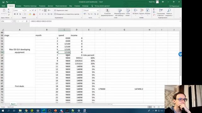Open Find and Select (Найти и выделить)
This screenshot has width=202, height=113.
(169, 13)
